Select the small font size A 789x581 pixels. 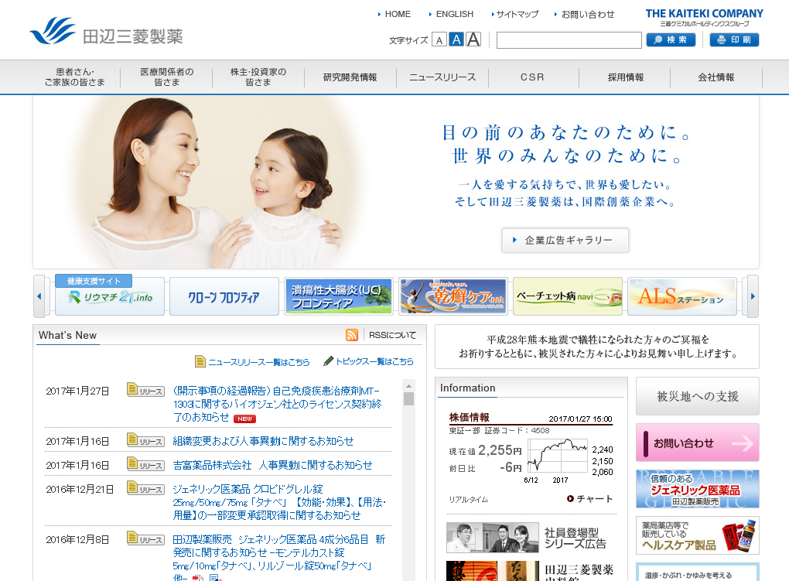tap(439, 40)
